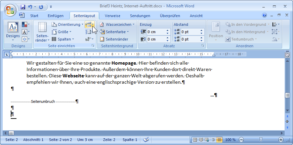Go to the next page arrows
This screenshot has height=145, width=293.
287,128
